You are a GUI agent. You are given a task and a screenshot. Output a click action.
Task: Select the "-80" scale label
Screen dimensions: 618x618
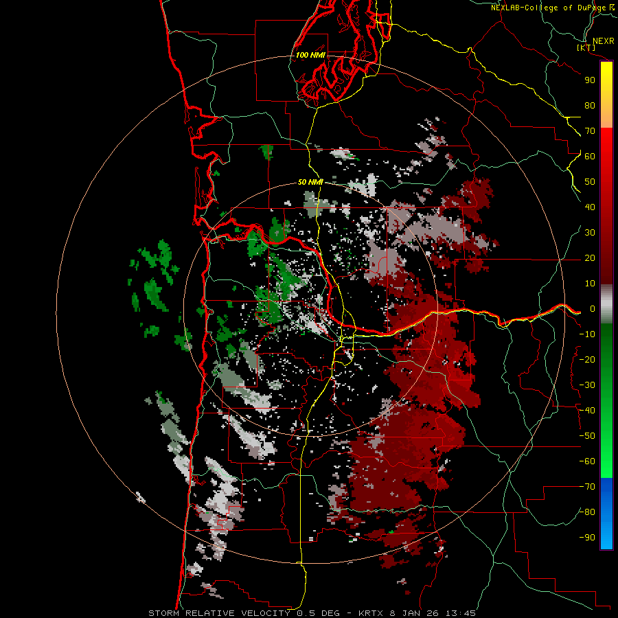click(x=587, y=512)
